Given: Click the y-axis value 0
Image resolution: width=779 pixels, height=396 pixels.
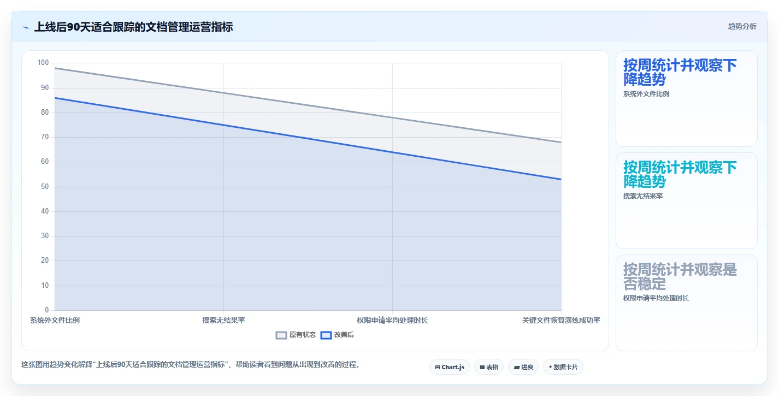Looking at the screenshot, I should click(x=47, y=310).
